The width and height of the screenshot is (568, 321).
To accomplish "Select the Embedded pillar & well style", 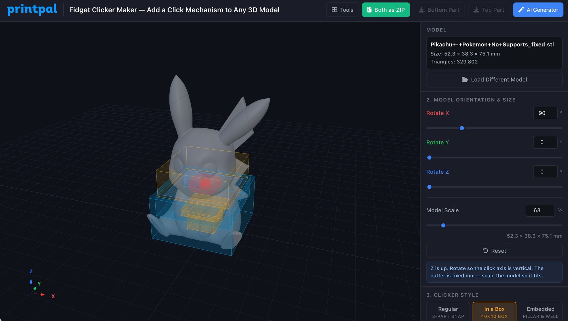I will [x=540, y=312].
